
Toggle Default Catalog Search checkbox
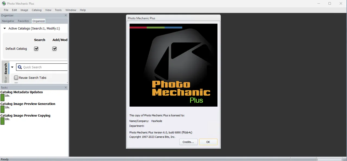(36, 49)
